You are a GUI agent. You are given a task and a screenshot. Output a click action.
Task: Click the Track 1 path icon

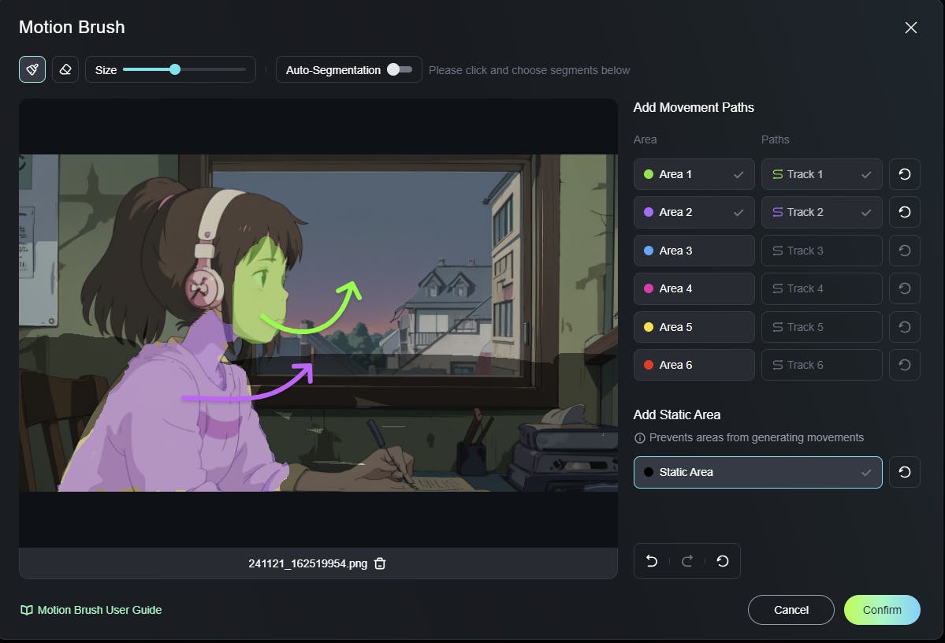(777, 174)
